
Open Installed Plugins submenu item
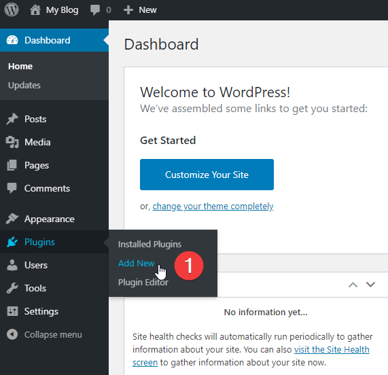point(149,244)
